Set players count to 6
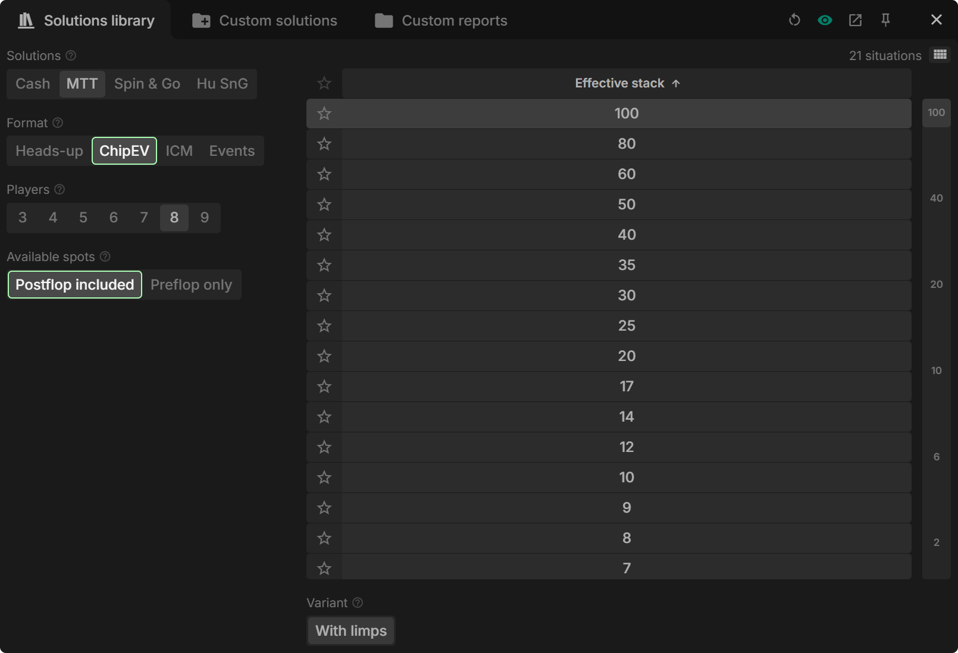Screen dimensions: 958x653 coord(113,218)
